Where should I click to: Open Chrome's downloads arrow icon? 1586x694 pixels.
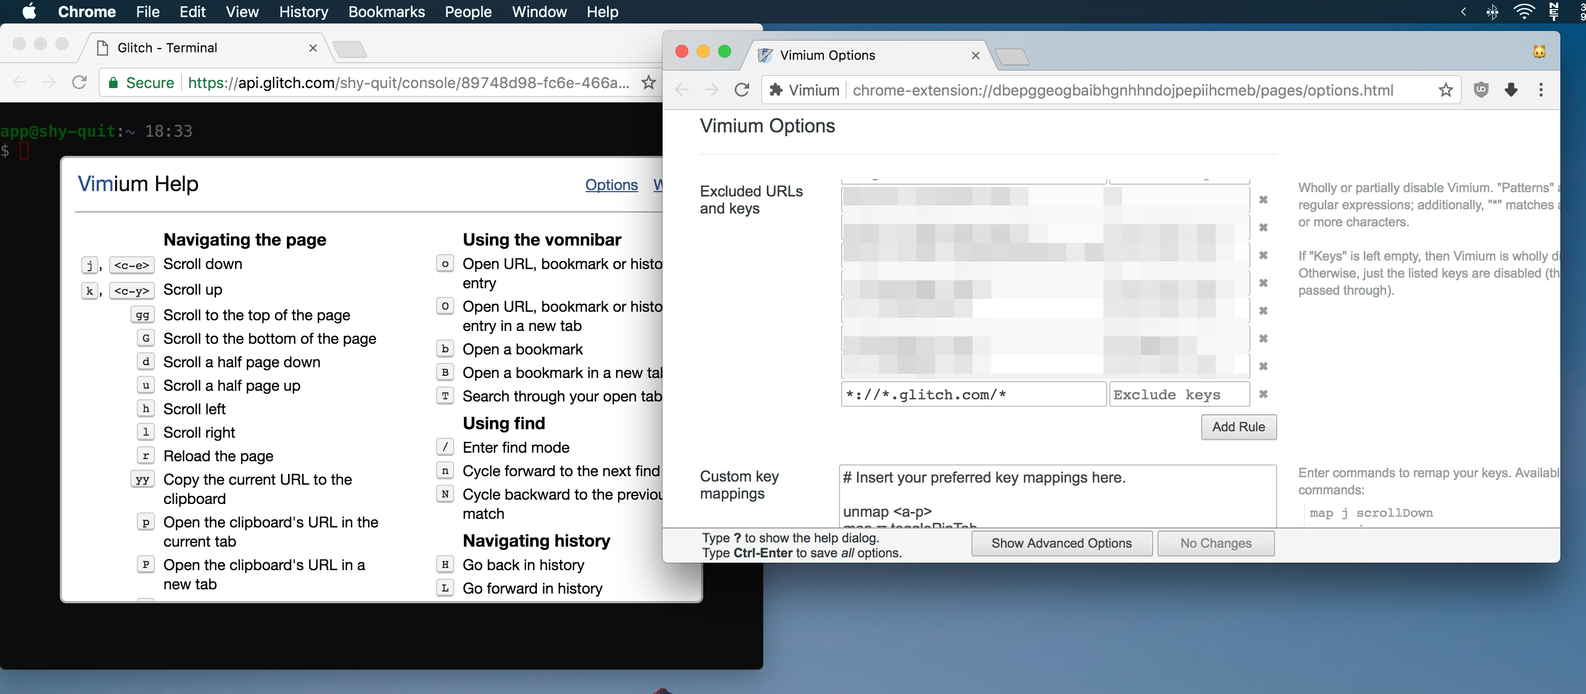(x=1512, y=90)
